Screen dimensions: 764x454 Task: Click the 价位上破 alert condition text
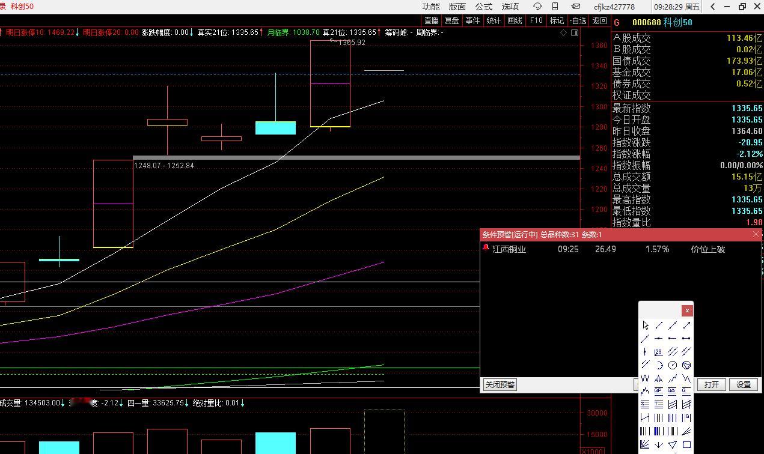coord(708,249)
